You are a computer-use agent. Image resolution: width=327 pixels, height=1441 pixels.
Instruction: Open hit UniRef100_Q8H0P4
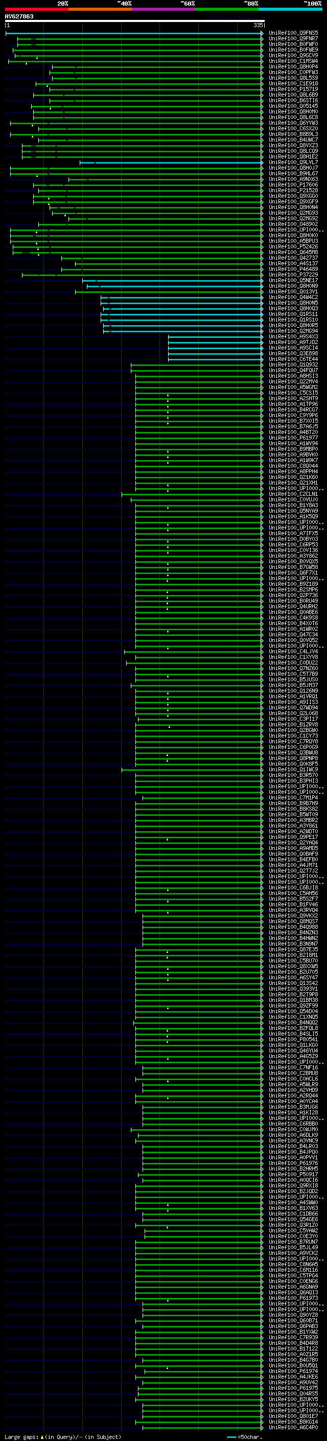(x=293, y=66)
